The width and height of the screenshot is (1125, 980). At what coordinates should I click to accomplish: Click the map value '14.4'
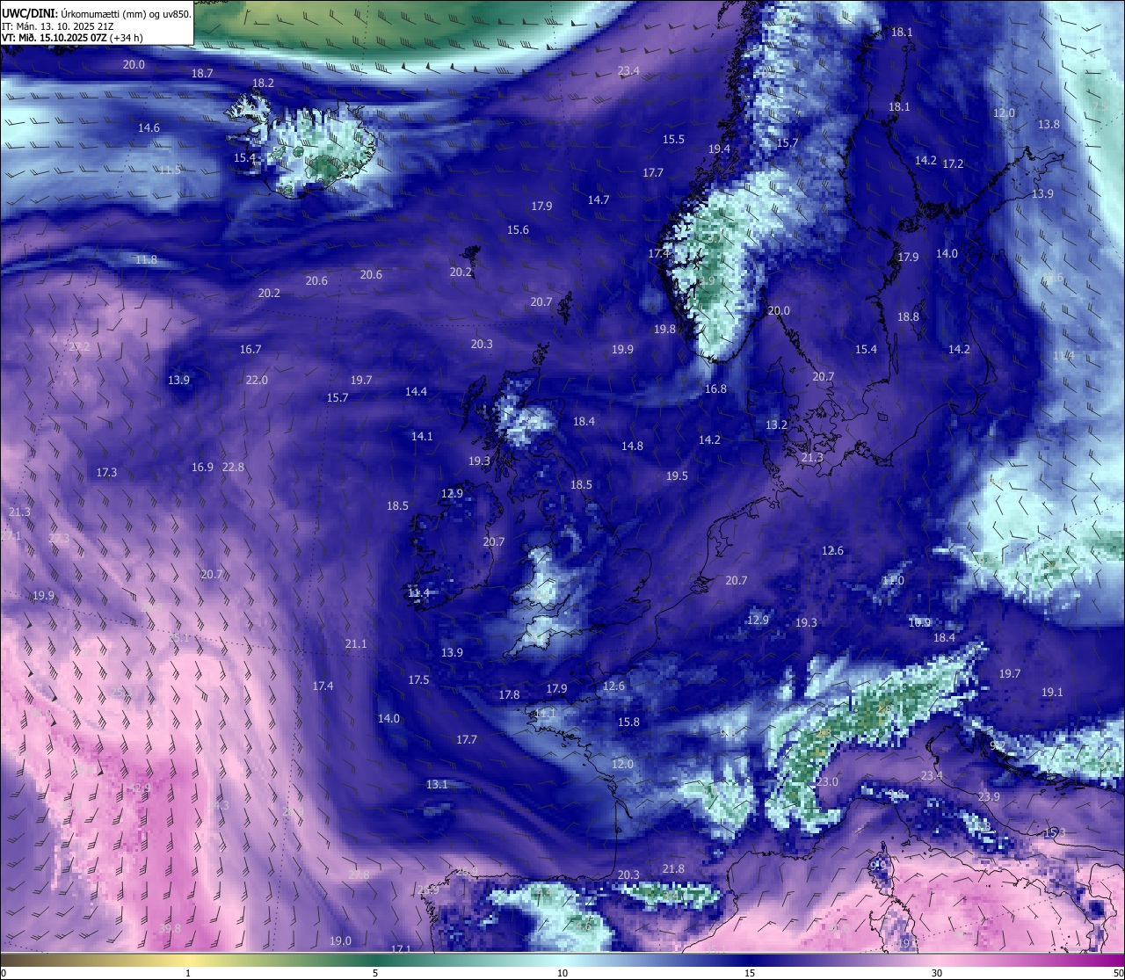(x=416, y=391)
